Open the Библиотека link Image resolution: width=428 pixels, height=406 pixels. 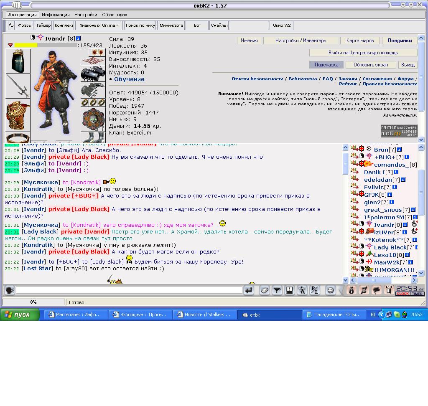[x=303, y=79]
